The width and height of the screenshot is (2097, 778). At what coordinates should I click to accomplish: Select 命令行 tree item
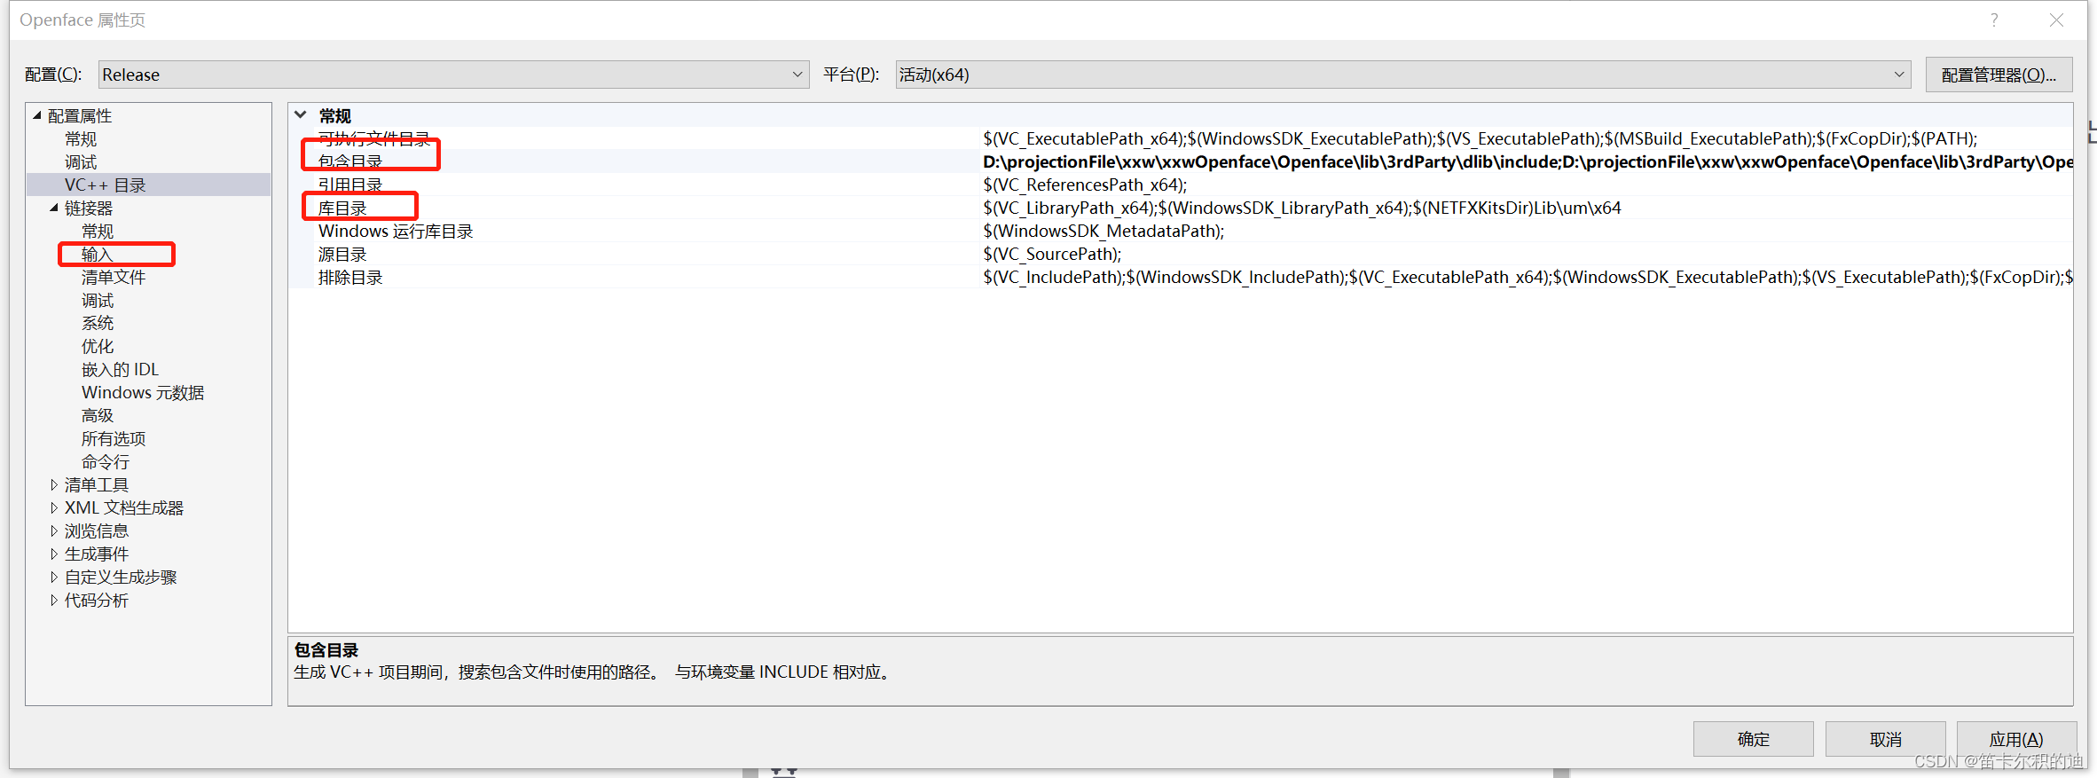point(106,462)
